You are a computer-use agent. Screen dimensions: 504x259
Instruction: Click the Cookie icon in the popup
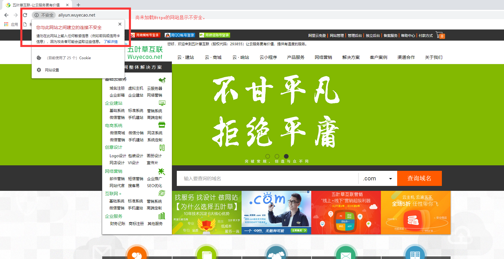click(39, 58)
